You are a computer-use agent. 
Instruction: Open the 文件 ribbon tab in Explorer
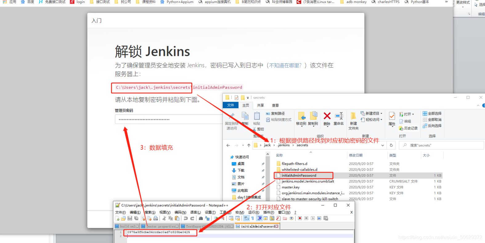point(230,105)
